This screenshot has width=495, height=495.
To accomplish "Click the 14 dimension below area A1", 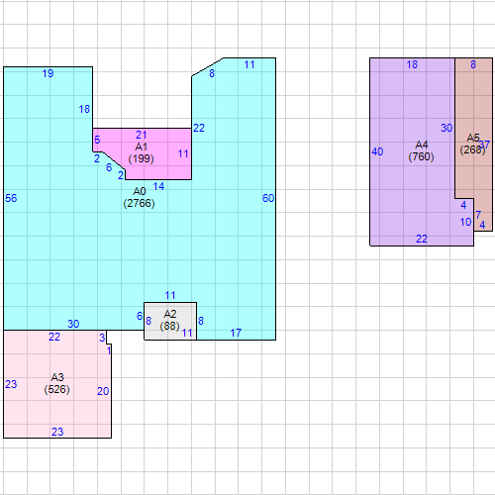I will point(158,186).
